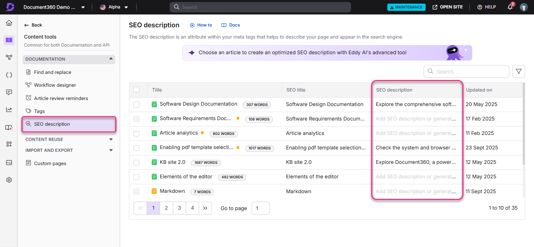Expand the CONTENT REUSE section
Image resolution: width=534 pixels, height=247 pixels.
pyautogui.click(x=111, y=139)
